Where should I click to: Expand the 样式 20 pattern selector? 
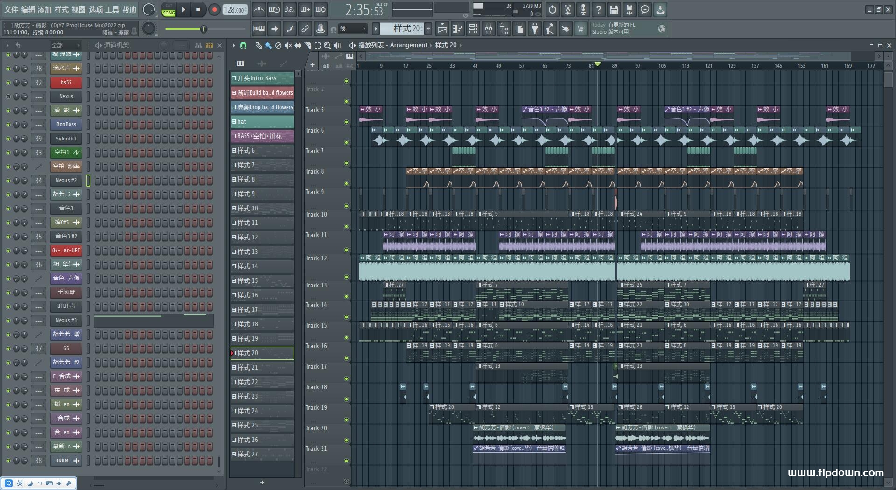click(x=402, y=28)
